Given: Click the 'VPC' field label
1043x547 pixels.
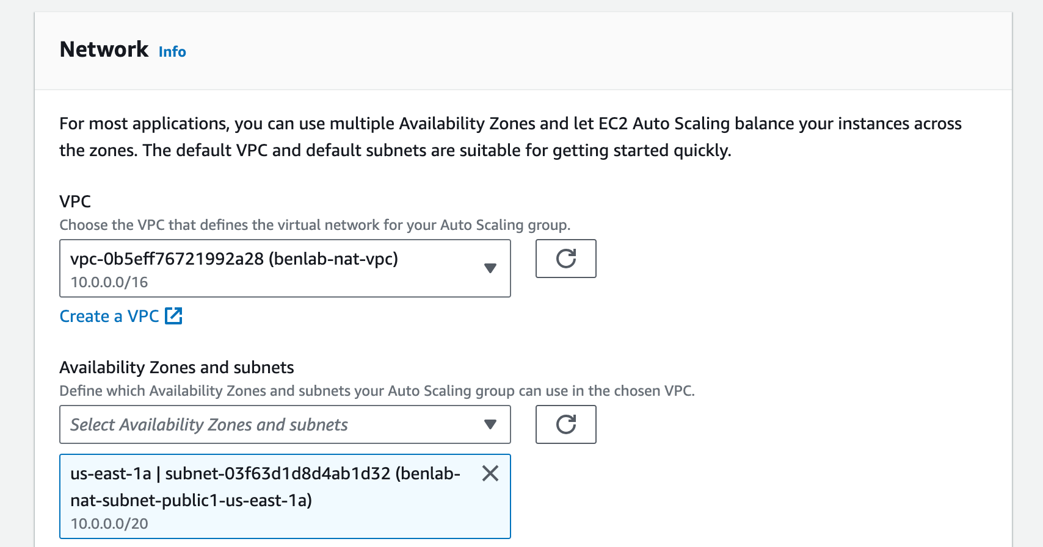Looking at the screenshot, I should pyautogui.click(x=75, y=202).
